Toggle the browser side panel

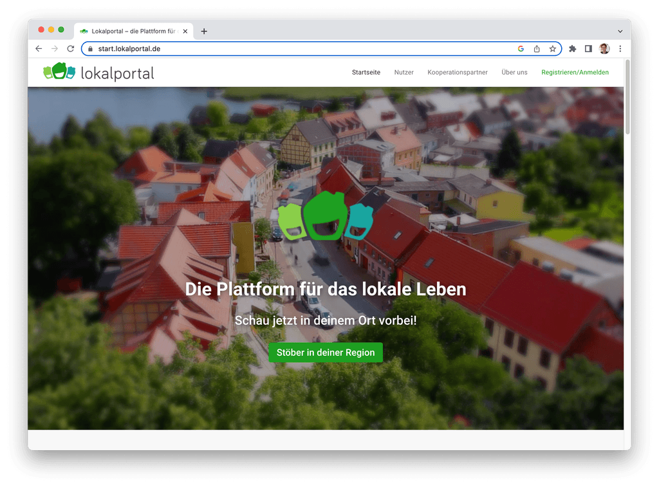[588, 49]
